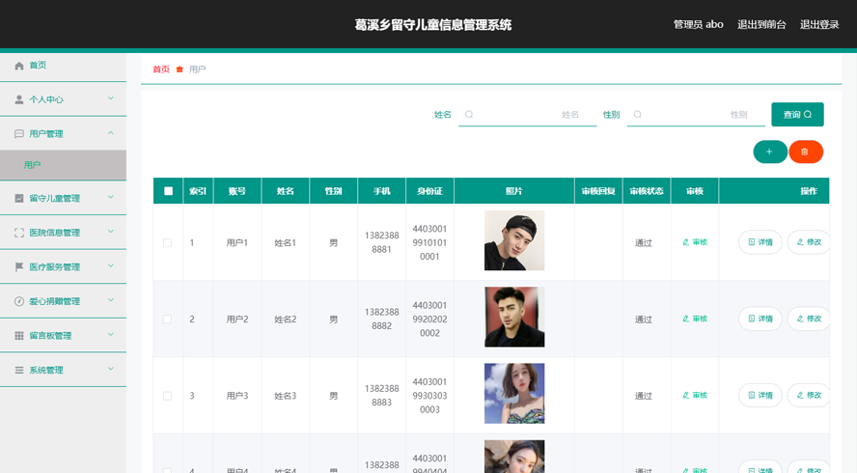Expand the 留言板管理 chevron
The image size is (857, 473).
111,335
